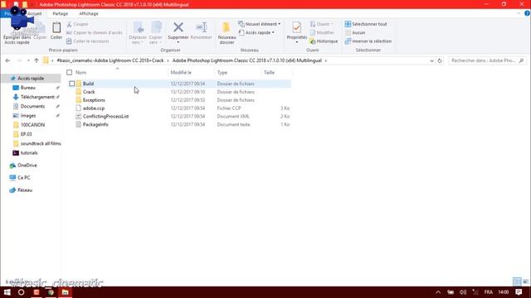
Task: Open the Accès rapide ribbon dropdown
Action: [256, 33]
